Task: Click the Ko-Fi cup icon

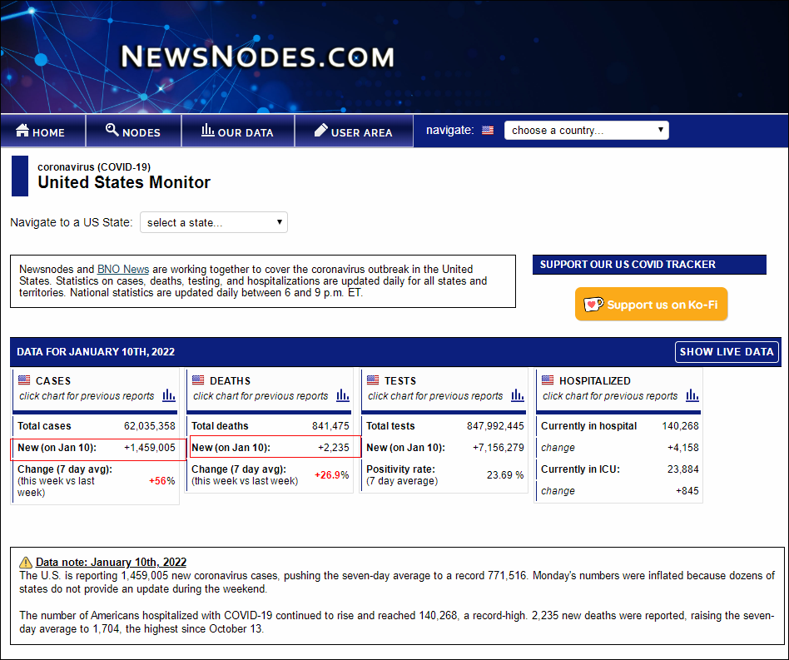Action: click(593, 305)
